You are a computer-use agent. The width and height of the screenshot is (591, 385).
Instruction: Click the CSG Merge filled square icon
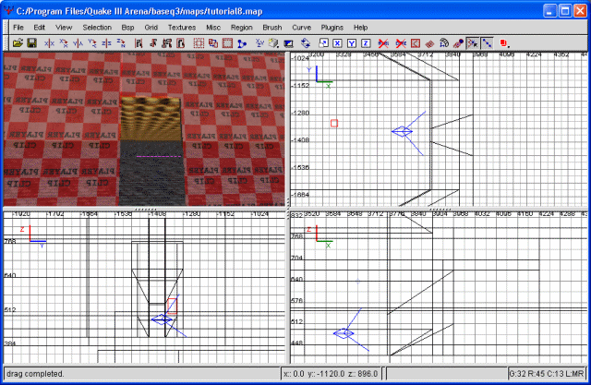[x=227, y=43]
